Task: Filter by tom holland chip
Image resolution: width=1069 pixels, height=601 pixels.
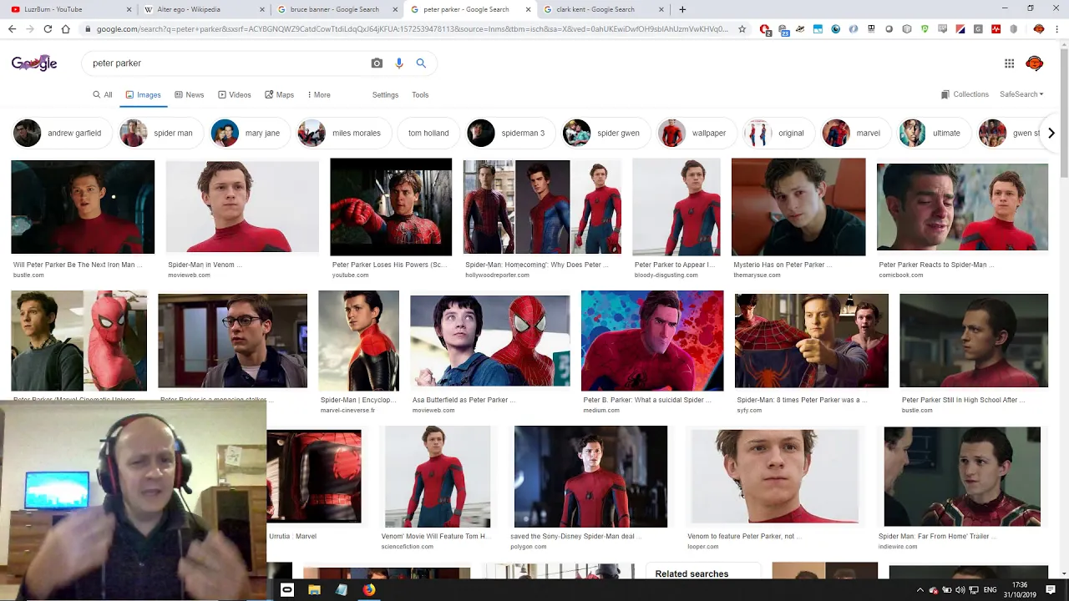Action: (x=428, y=133)
